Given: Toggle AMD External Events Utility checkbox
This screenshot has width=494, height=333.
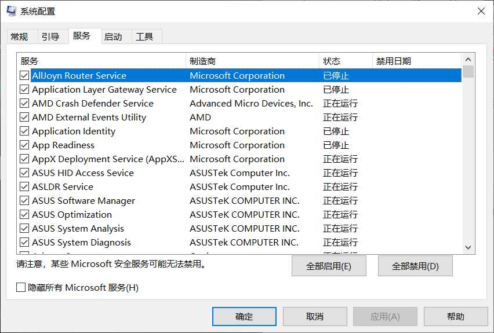Looking at the screenshot, I should click(x=24, y=117).
